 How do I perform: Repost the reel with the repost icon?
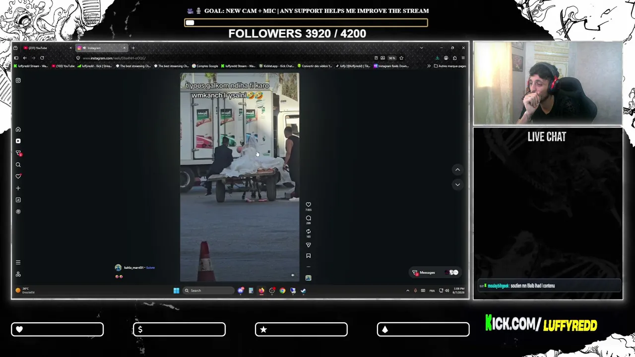point(308,232)
